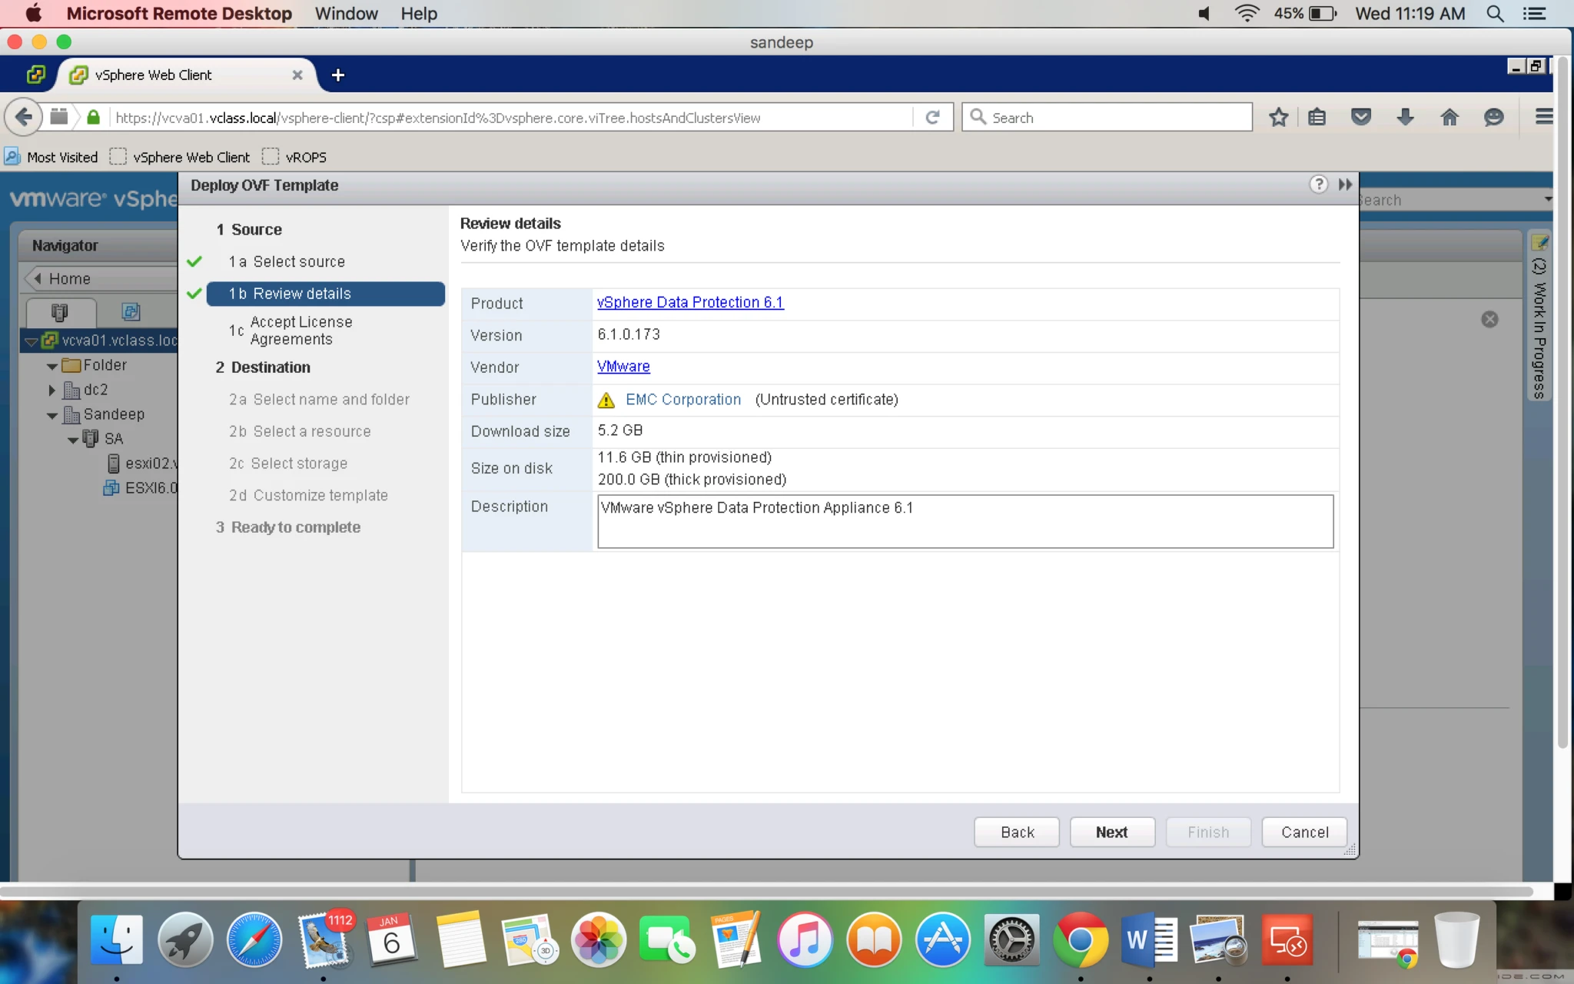Open Finder from the dock
The width and height of the screenshot is (1574, 984).
(x=117, y=940)
